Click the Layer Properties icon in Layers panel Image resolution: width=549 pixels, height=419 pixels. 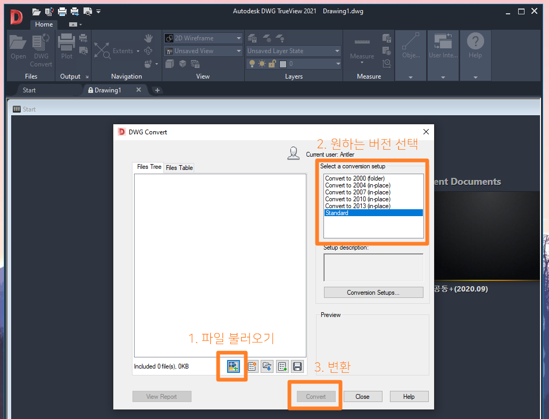(252, 38)
